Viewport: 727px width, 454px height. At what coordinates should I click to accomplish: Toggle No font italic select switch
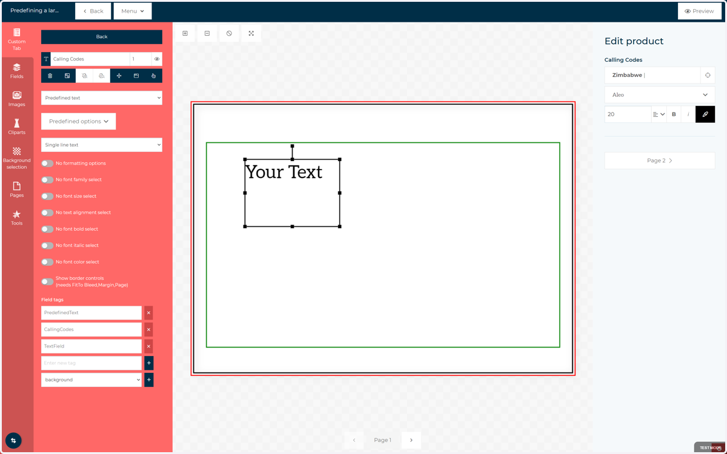[x=47, y=246]
